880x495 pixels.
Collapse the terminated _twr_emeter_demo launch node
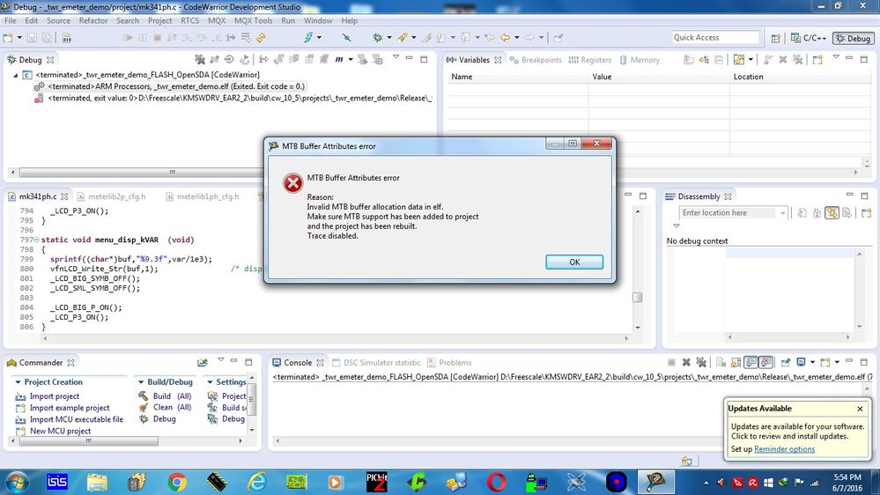tap(15, 75)
